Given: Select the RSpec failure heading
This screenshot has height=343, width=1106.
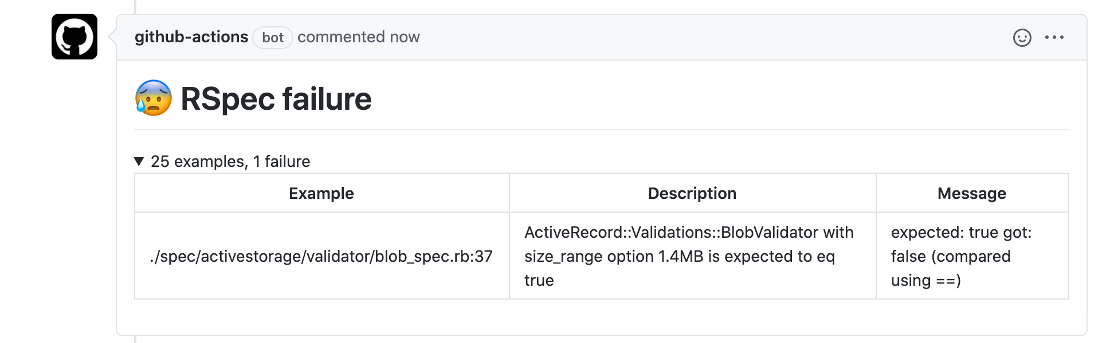Looking at the screenshot, I should [275, 98].
